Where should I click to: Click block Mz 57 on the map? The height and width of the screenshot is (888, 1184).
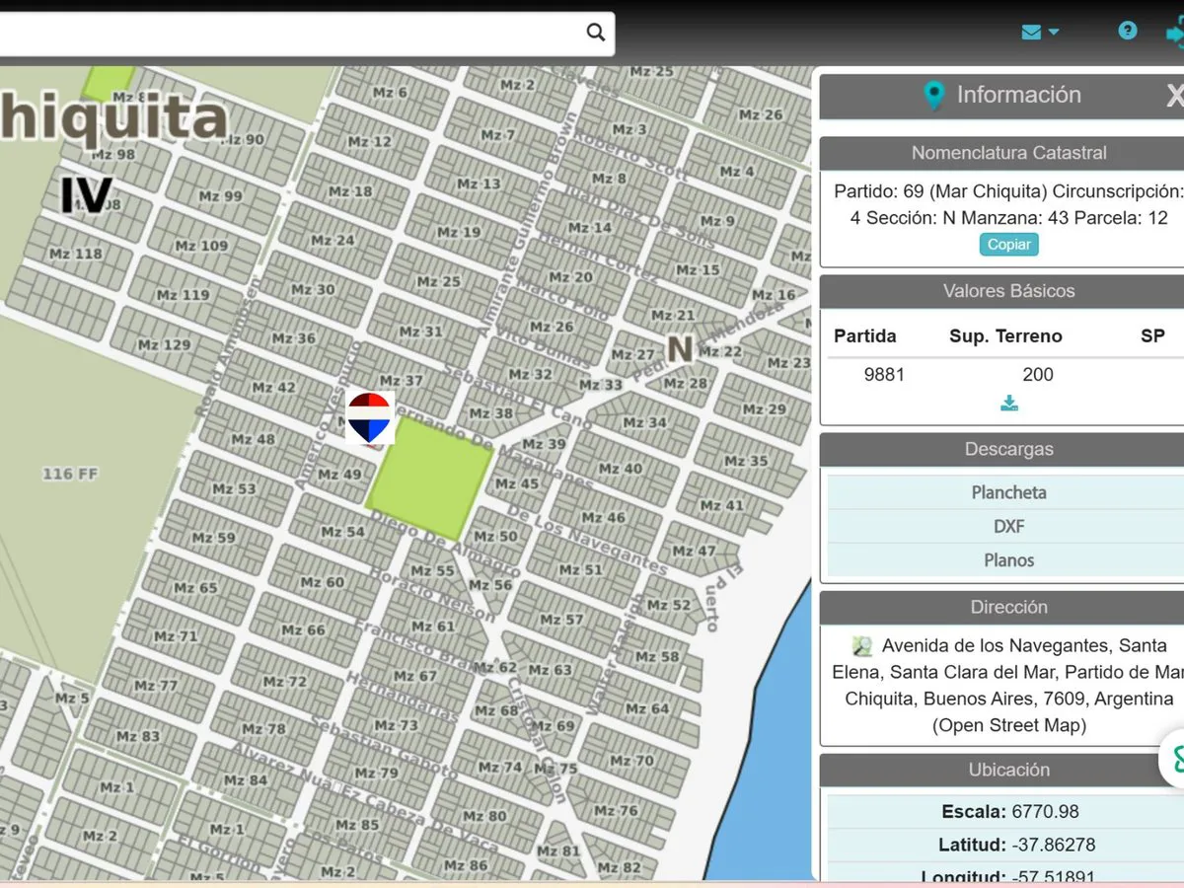pos(561,620)
